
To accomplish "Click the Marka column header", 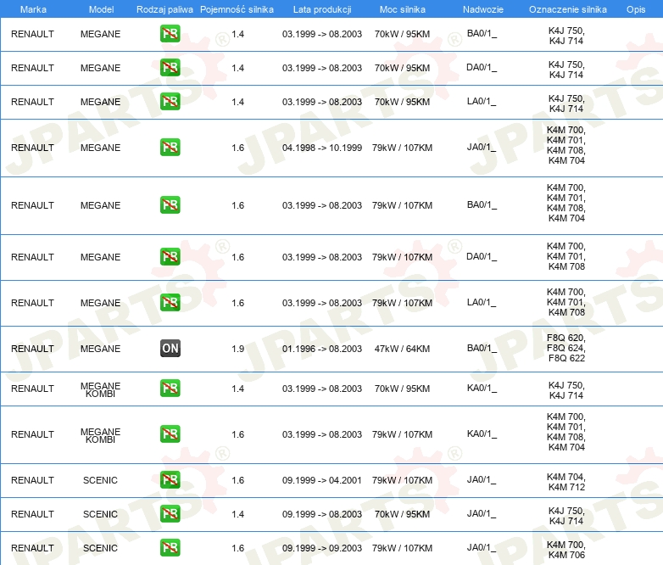I will [33, 9].
